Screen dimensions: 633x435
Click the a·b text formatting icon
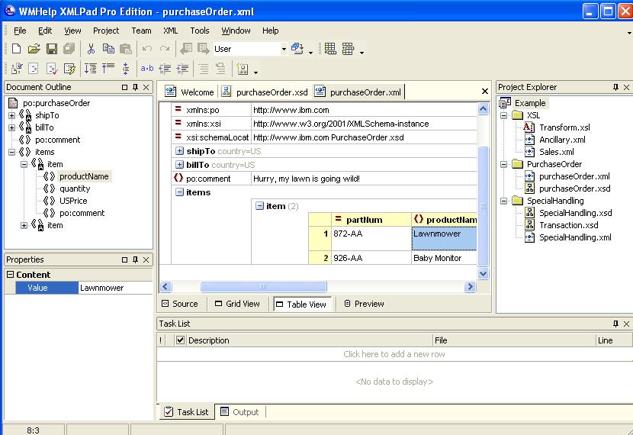coord(147,68)
